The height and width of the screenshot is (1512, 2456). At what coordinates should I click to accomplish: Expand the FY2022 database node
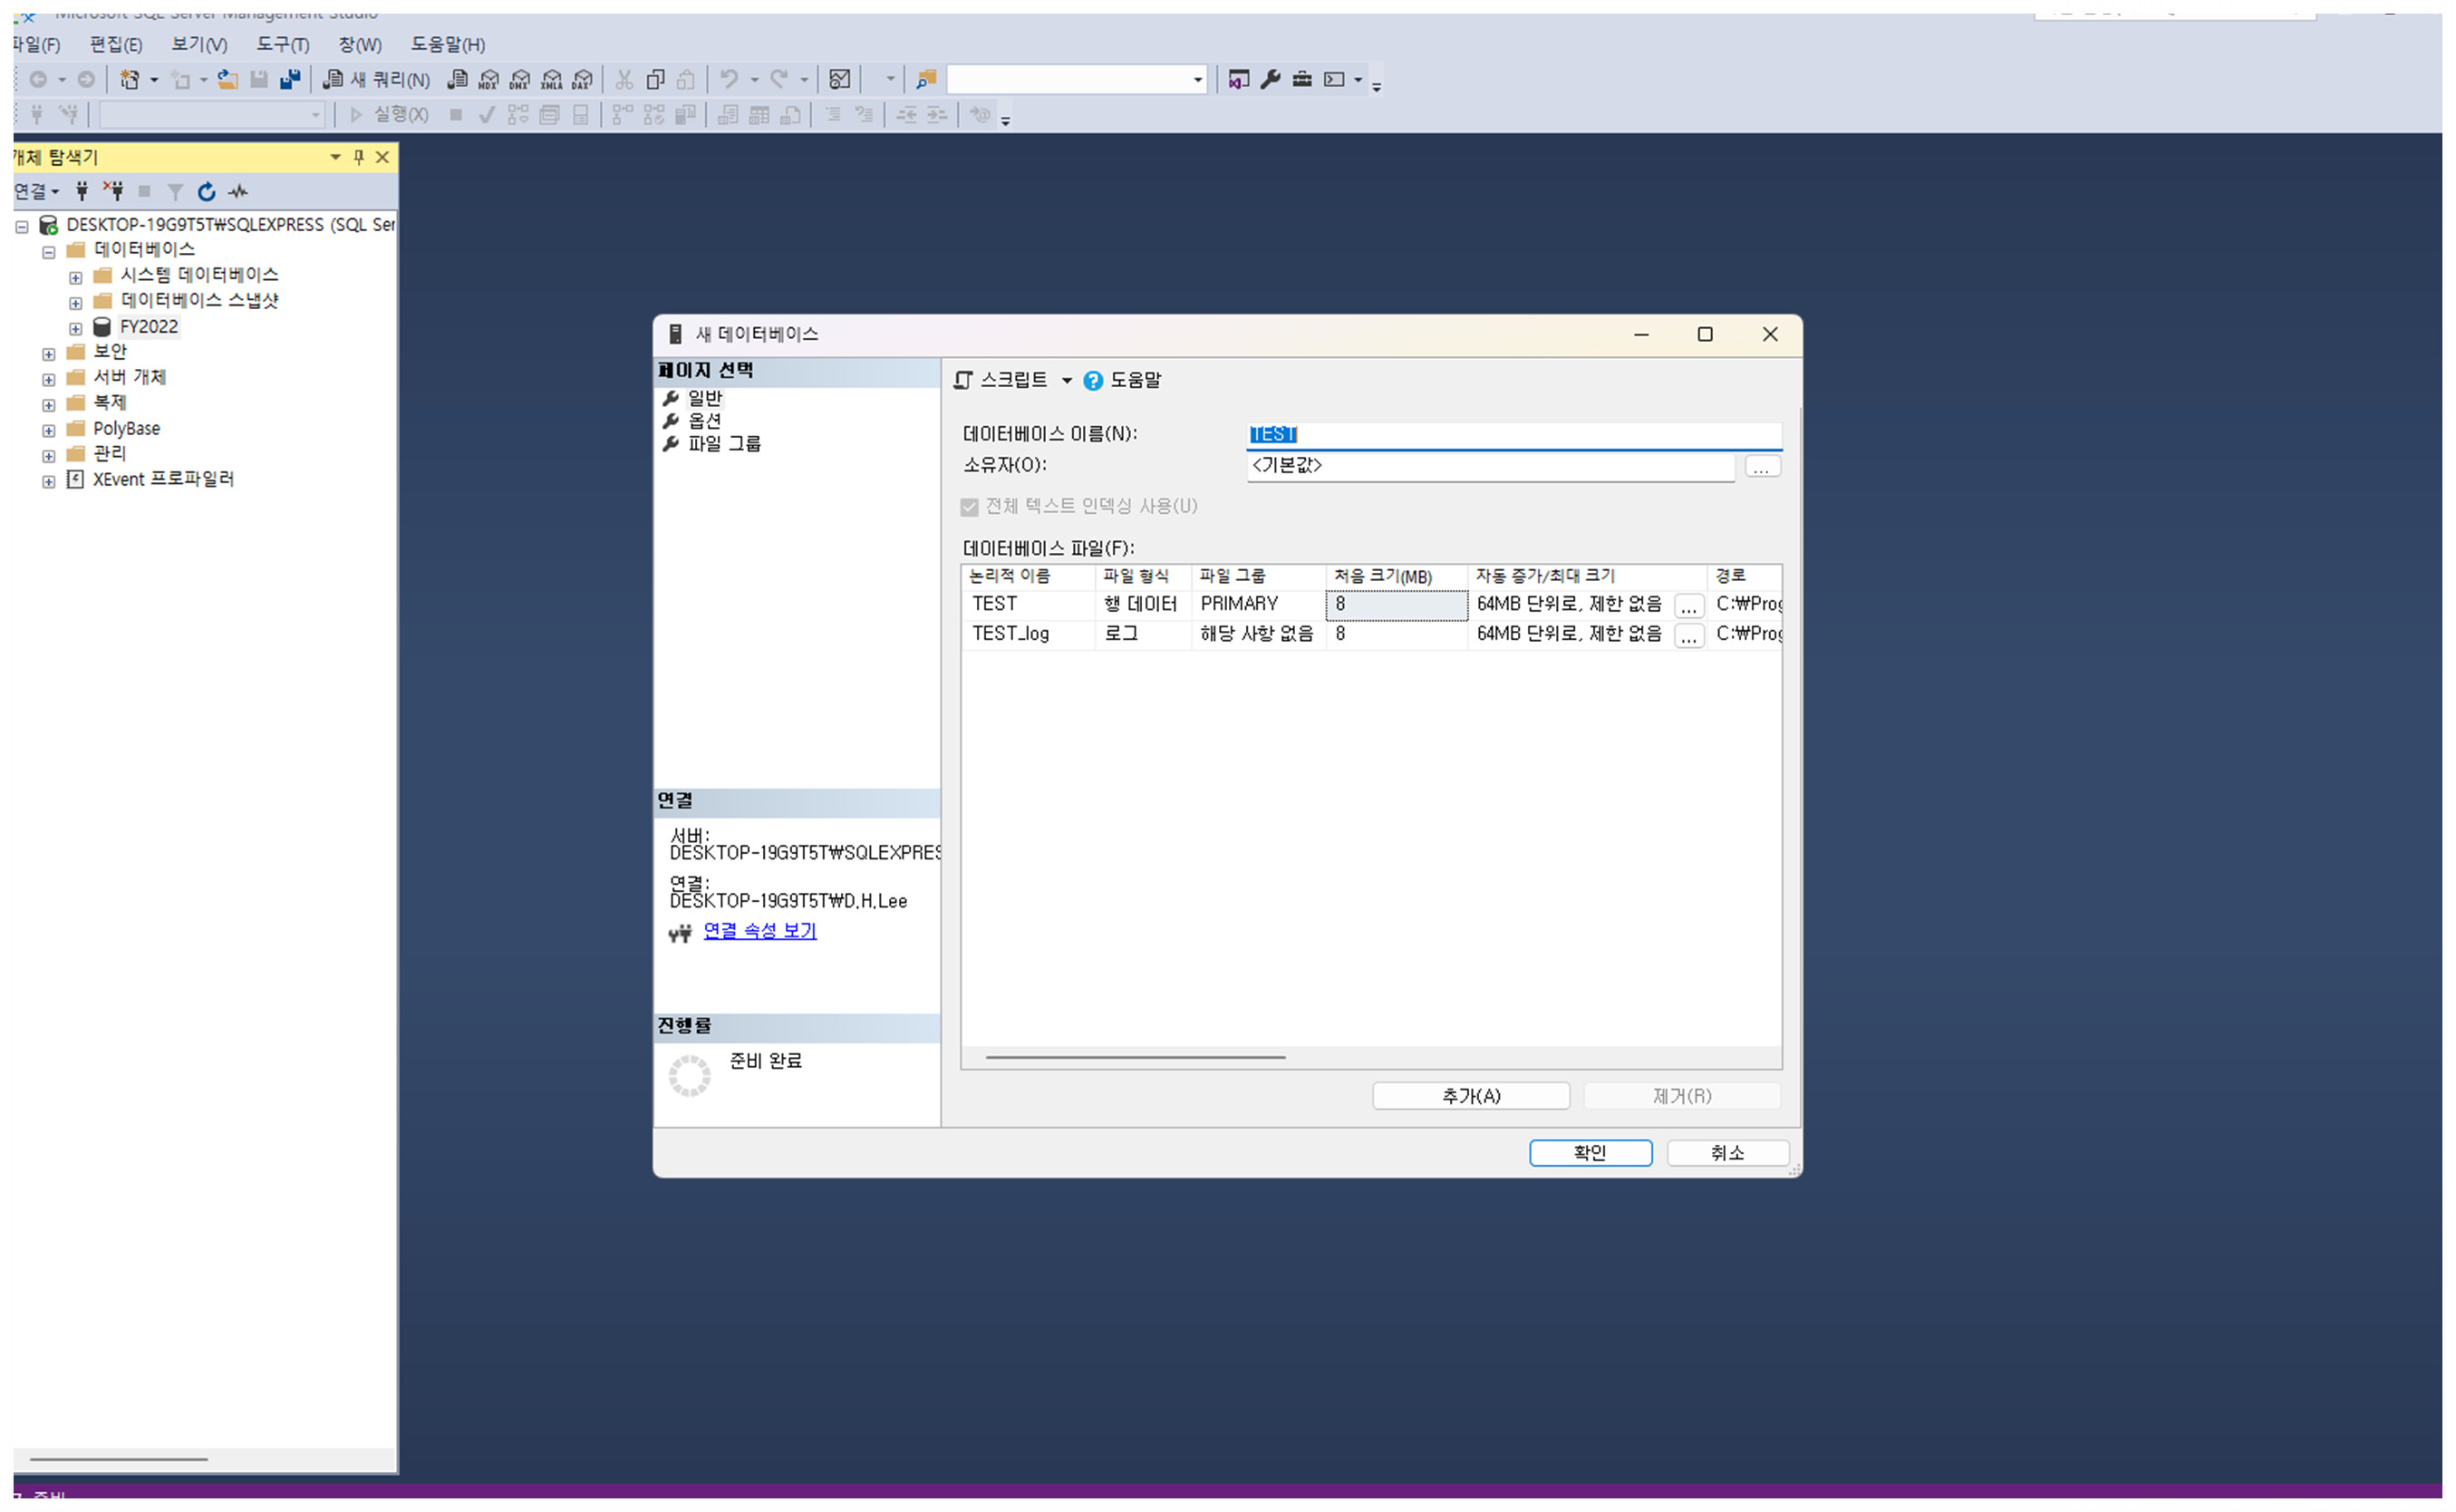click(x=76, y=329)
